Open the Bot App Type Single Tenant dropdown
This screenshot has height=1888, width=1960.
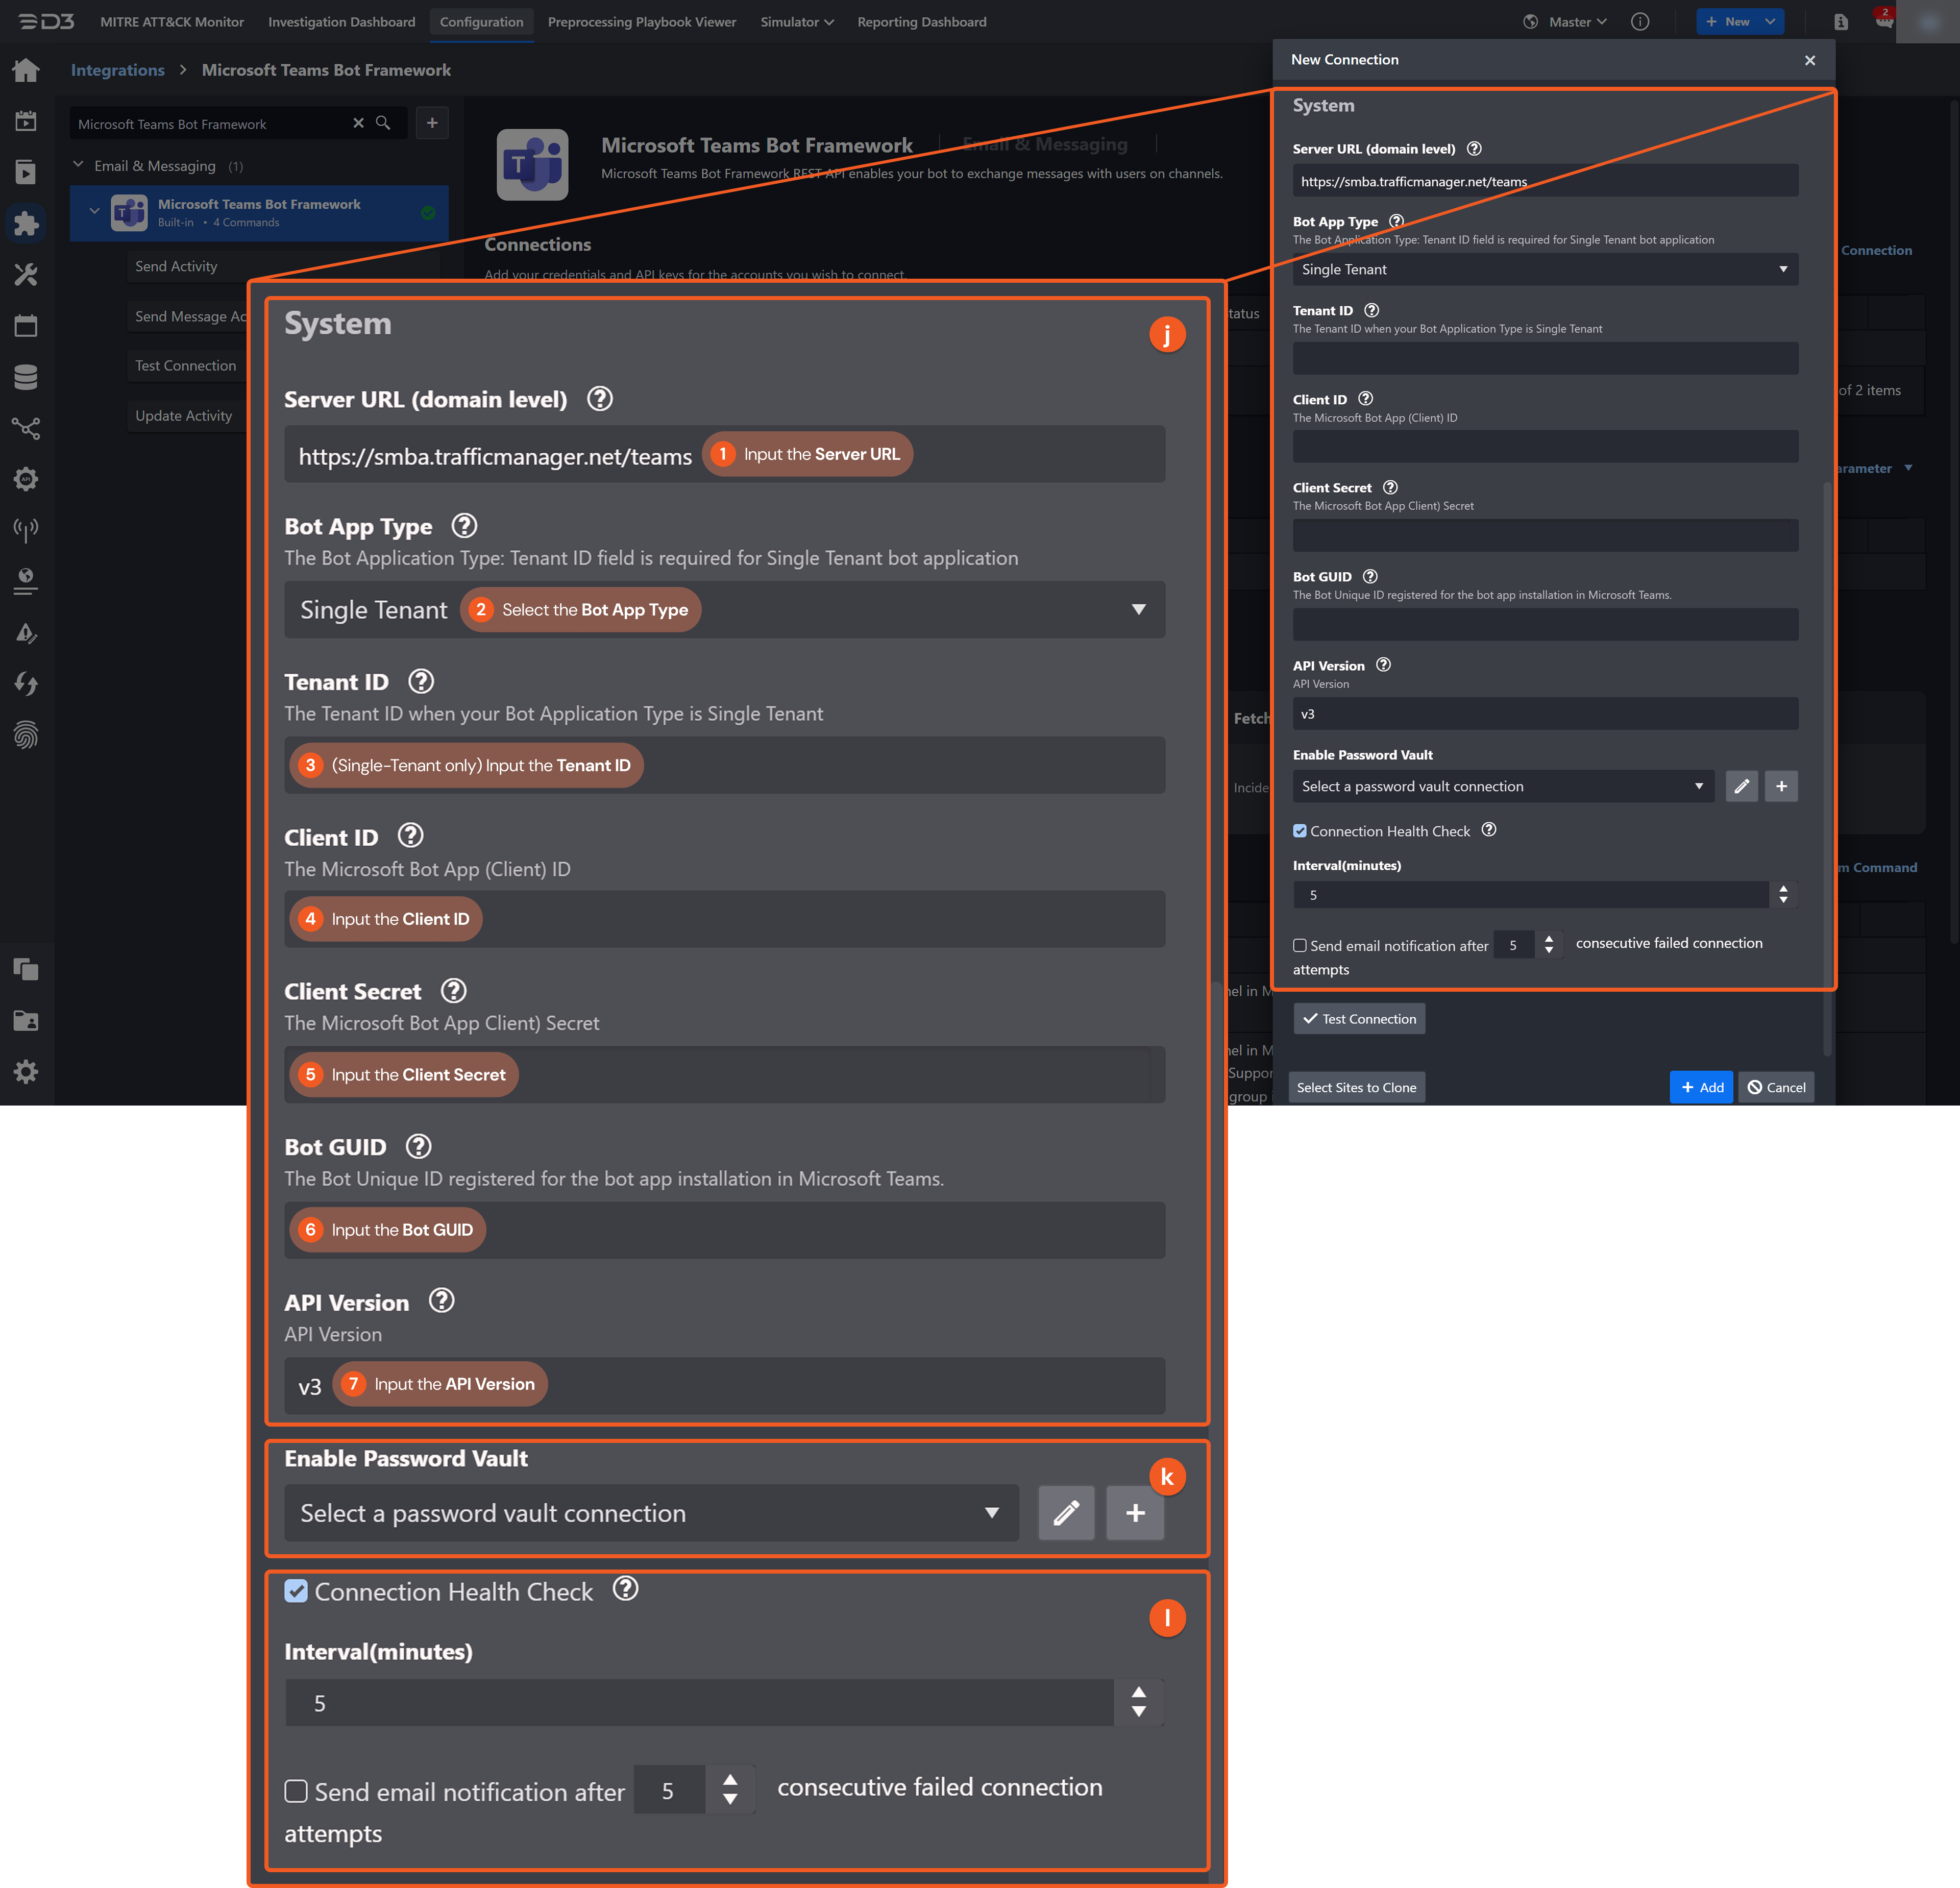pos(1545,269)
